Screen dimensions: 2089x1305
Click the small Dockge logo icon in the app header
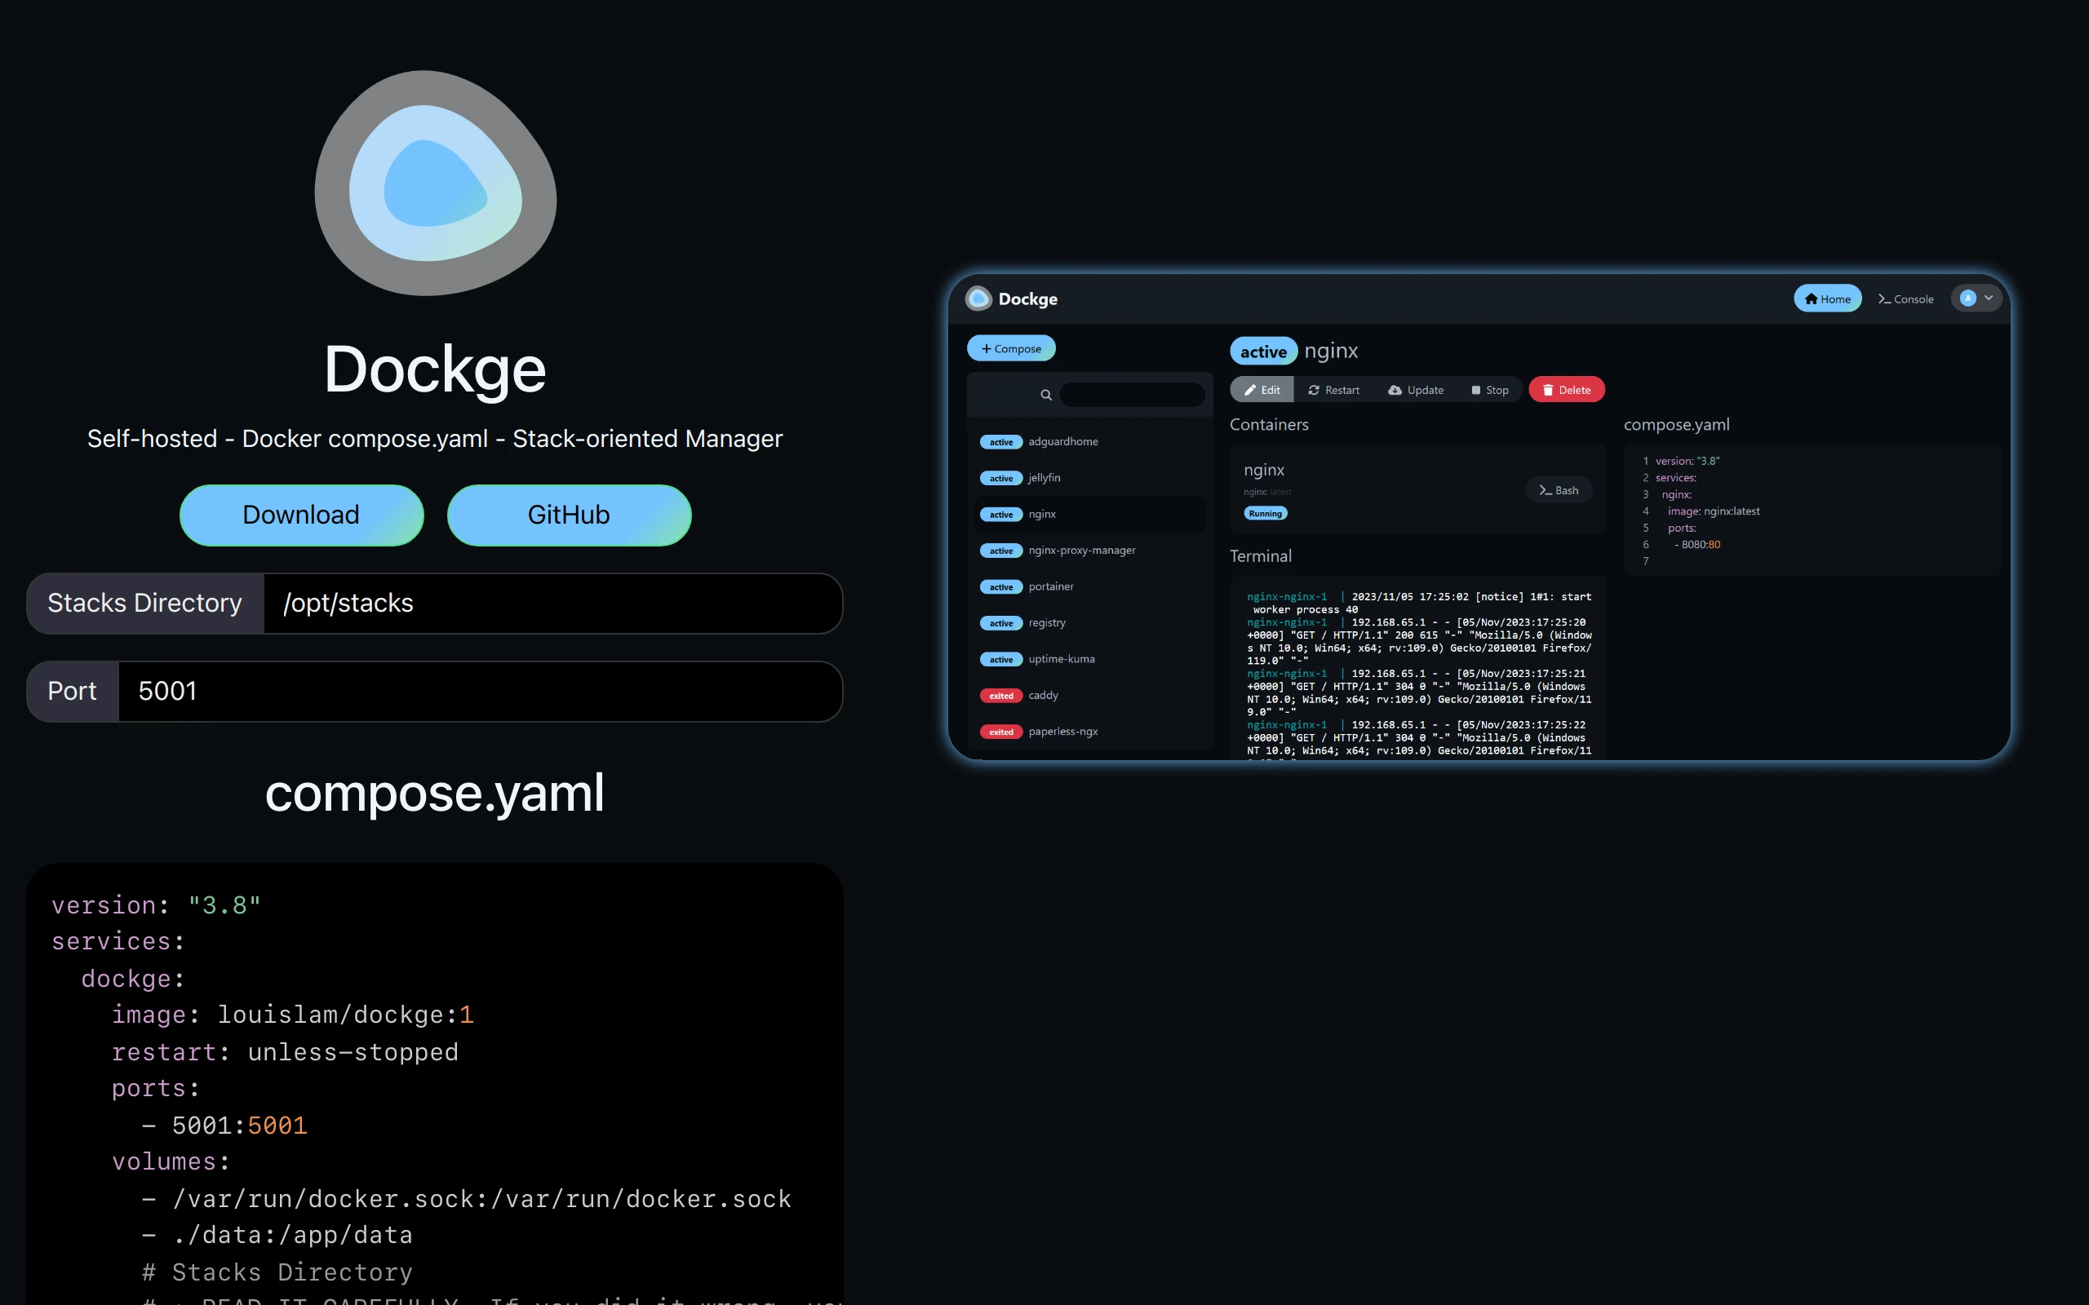(x=978, y=299)
